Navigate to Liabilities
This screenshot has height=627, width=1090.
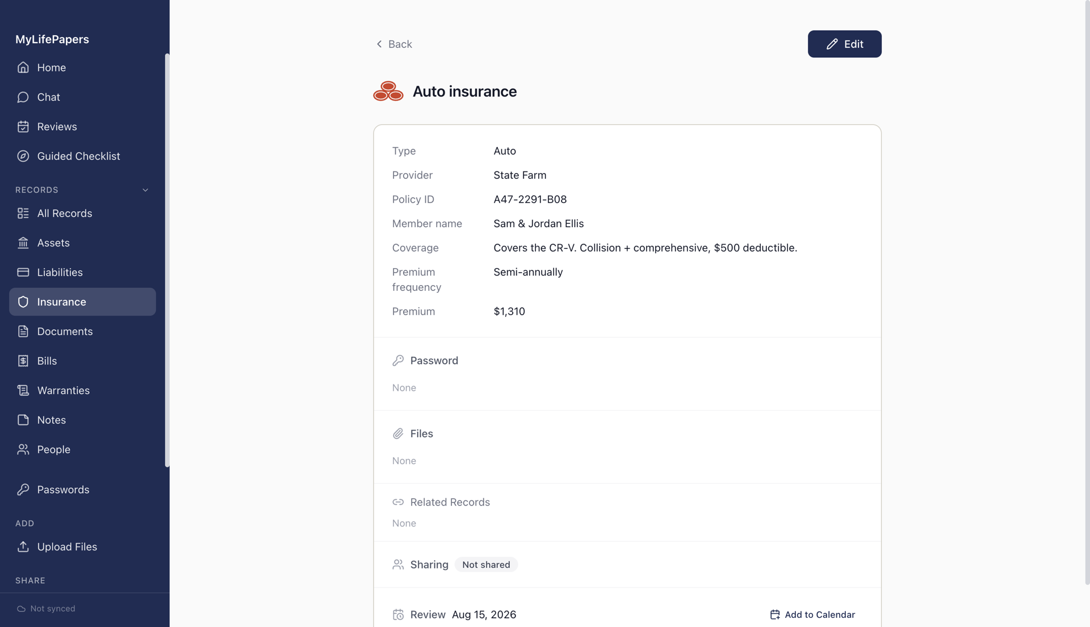[x=82, y=273]
